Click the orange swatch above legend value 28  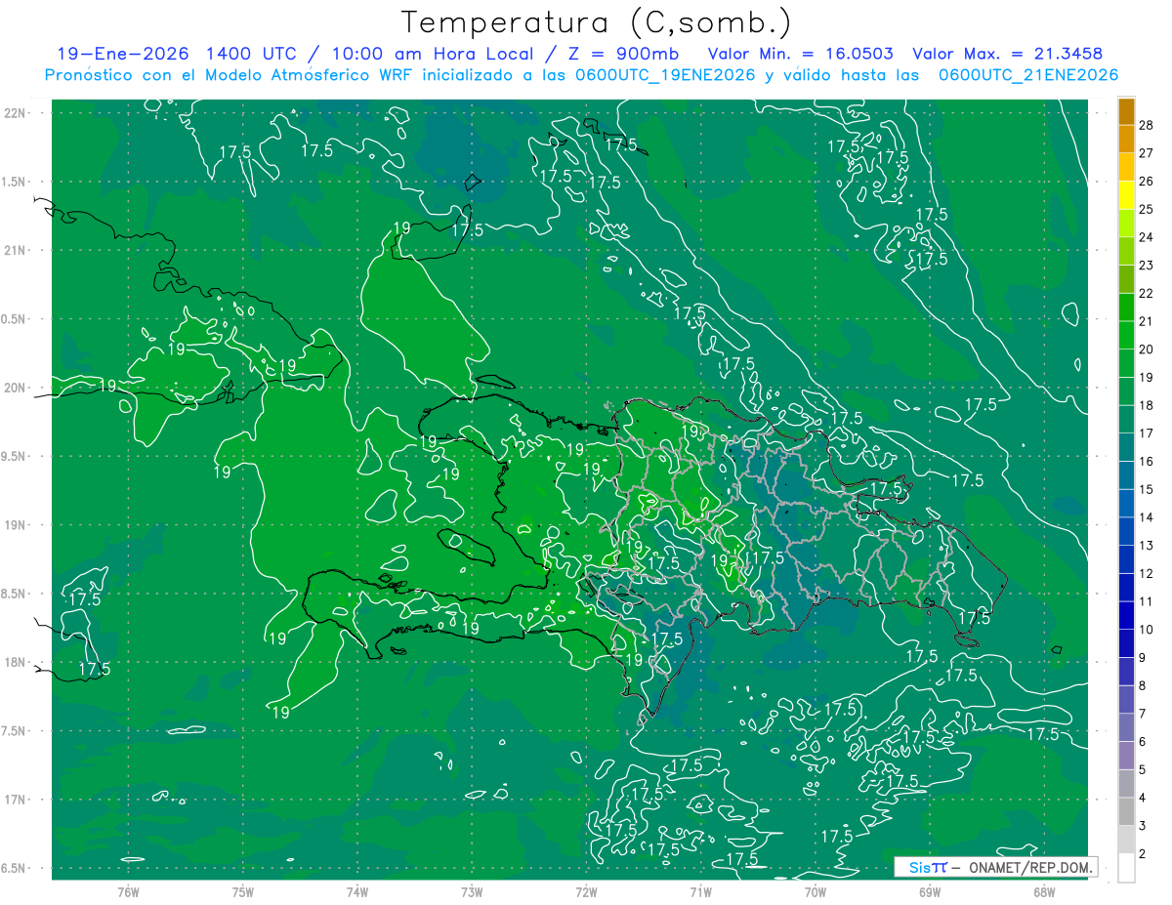[1126, 111]
